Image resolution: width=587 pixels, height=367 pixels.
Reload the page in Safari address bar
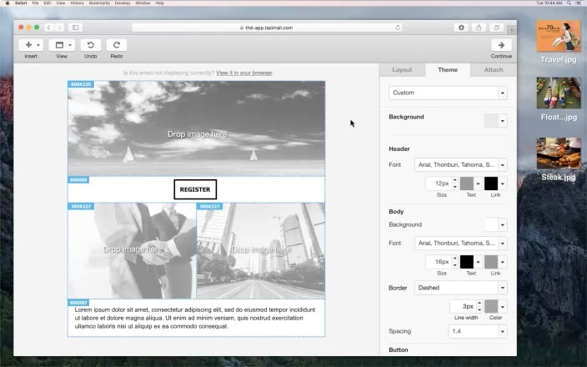coord(398,28)
